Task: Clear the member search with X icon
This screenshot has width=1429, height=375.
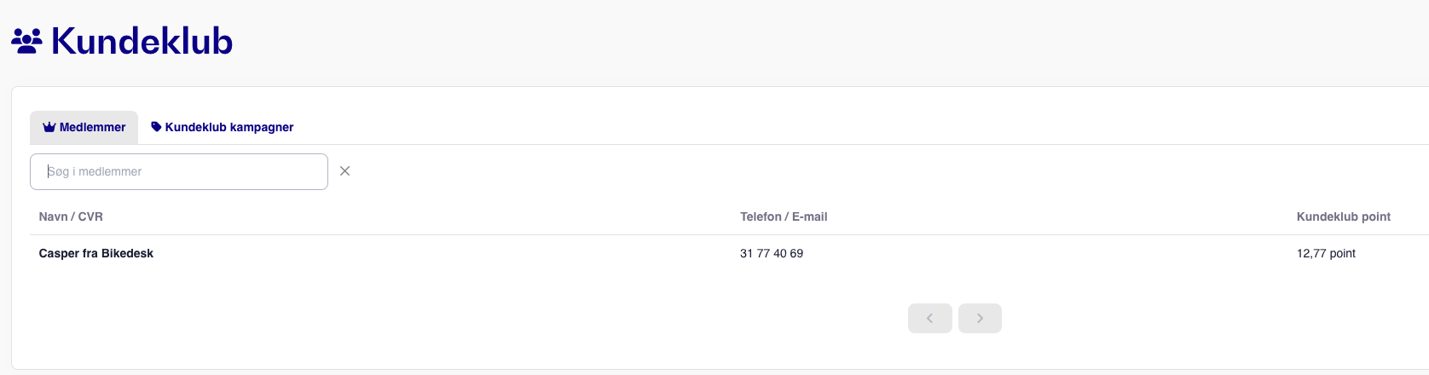Action: pyautogui.click(x=344, y=171)
